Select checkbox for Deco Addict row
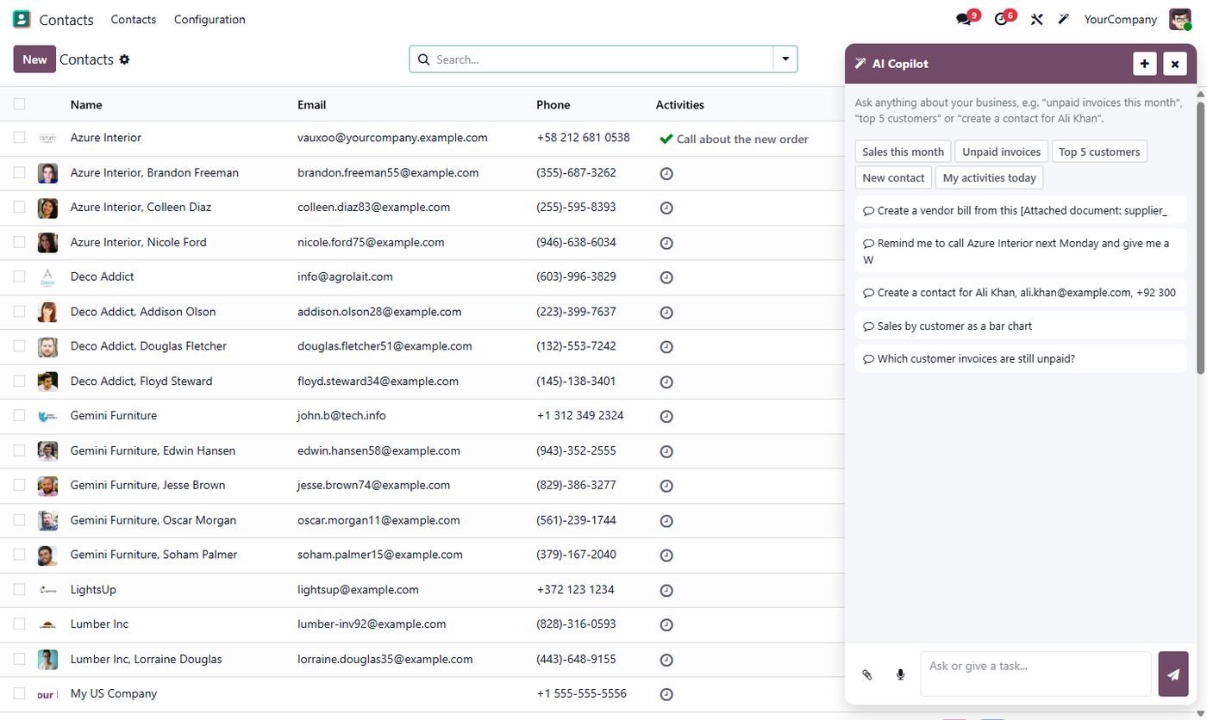Viewport: 1207px width, 720px height. (19, 276)
